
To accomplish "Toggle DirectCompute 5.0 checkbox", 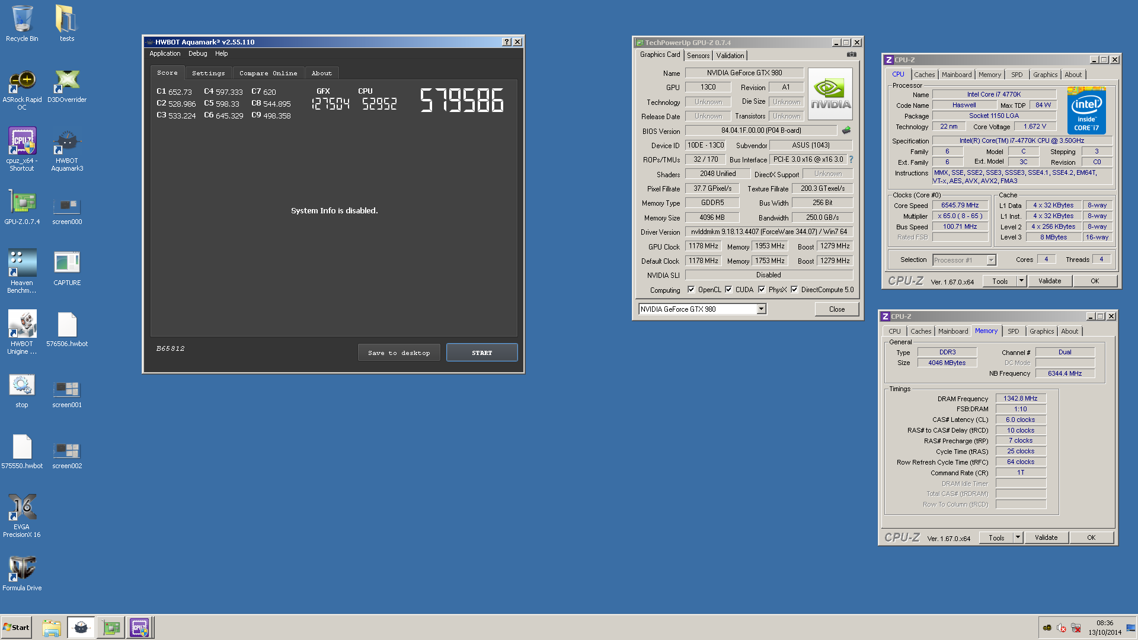I will pos(794,290).
